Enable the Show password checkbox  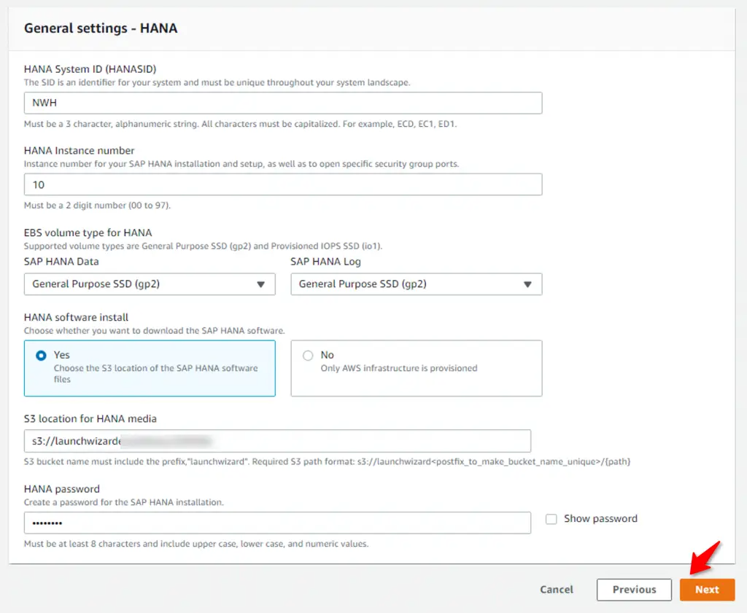point(551,519)
